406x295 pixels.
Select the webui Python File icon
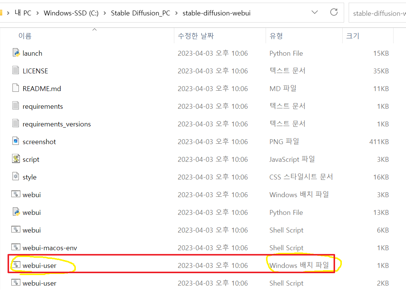16,212
